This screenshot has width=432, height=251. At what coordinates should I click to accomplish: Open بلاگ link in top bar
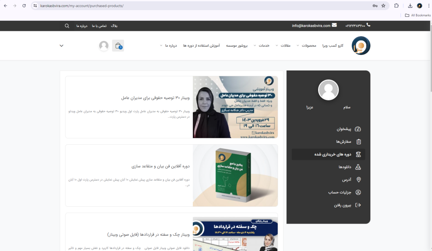click(x=114, y=26)
